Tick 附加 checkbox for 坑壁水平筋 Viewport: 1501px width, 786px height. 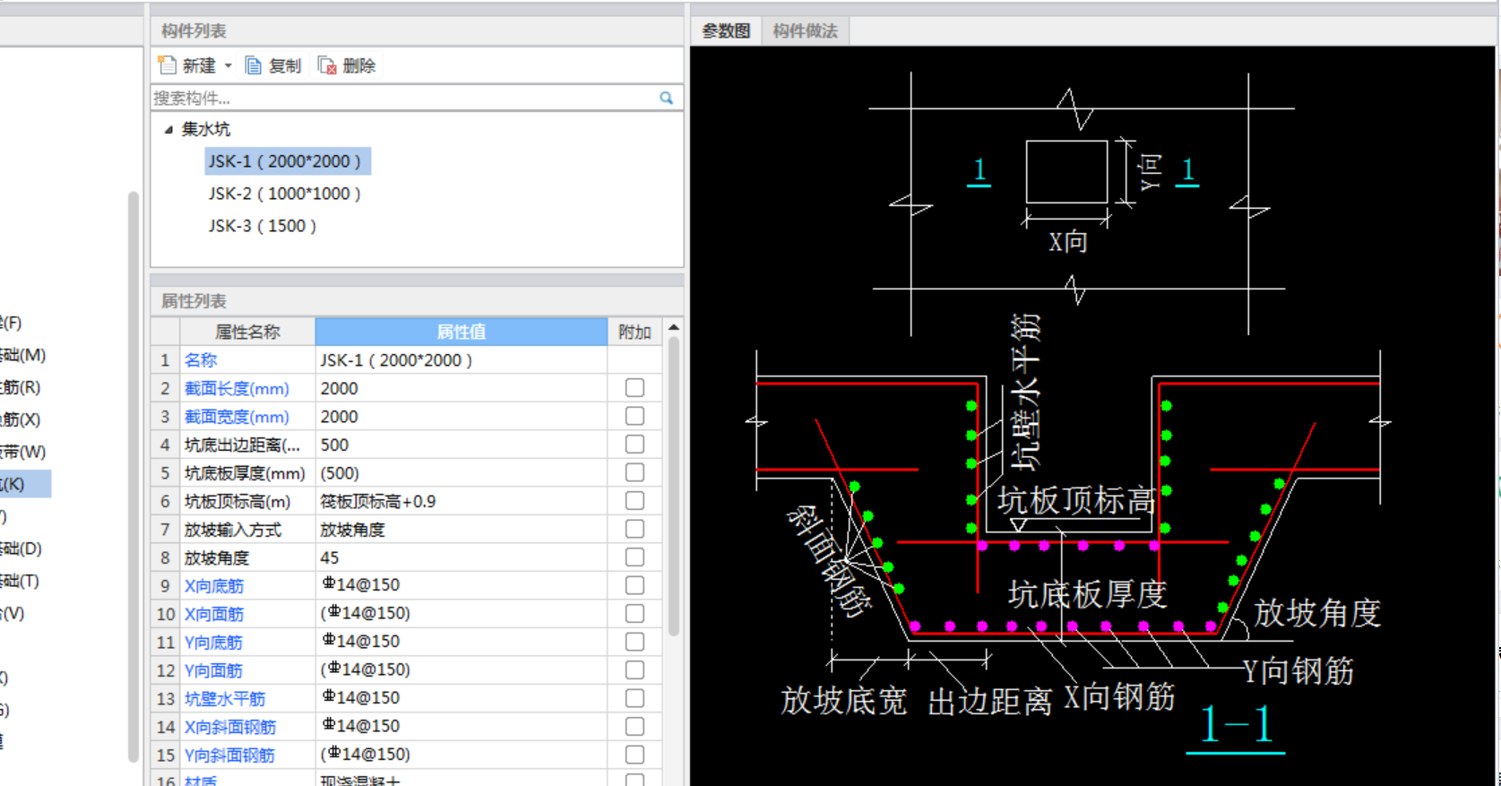(634, 698)
